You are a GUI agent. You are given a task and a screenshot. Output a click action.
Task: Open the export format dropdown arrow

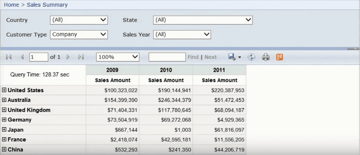tap(239, 57)
